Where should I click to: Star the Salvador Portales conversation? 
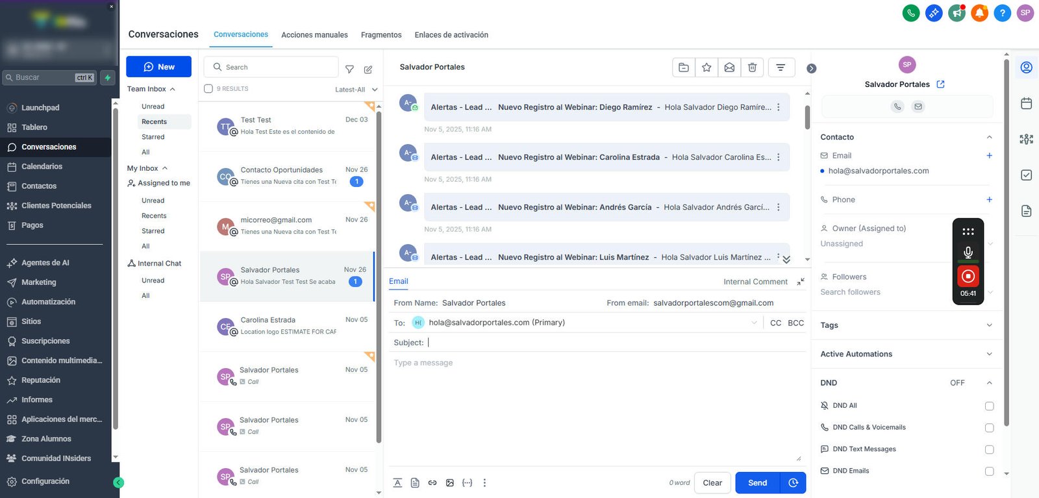[707, 67]
